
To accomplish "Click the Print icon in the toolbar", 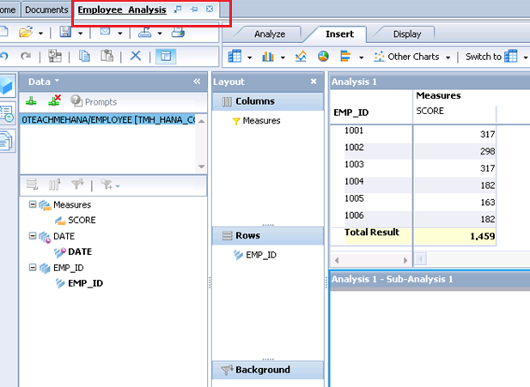I will (x=178, y=33).
